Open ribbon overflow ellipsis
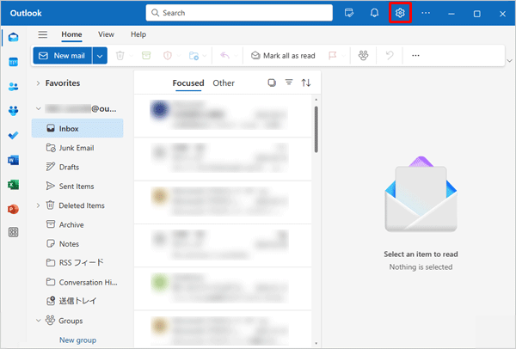Image resolution: width=516 pixels, height=349 pixels. coord(415,55)
